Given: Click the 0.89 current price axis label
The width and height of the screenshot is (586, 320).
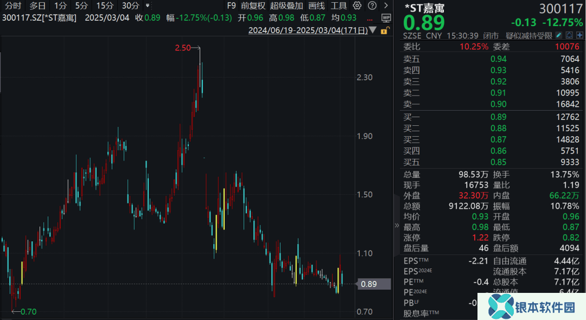Looking at the screenshot, I should coord(374,284).
